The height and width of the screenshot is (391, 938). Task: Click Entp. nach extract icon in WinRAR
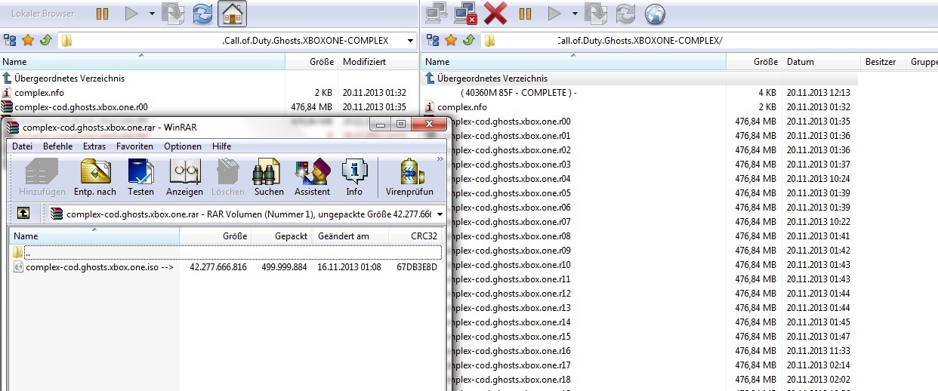coord(95,177)
